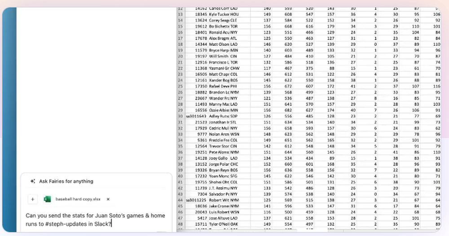Select the 'Bo Bichette' cell
Image resolution: width=449 pixels, height=236 pixels.
pos(219,26)
